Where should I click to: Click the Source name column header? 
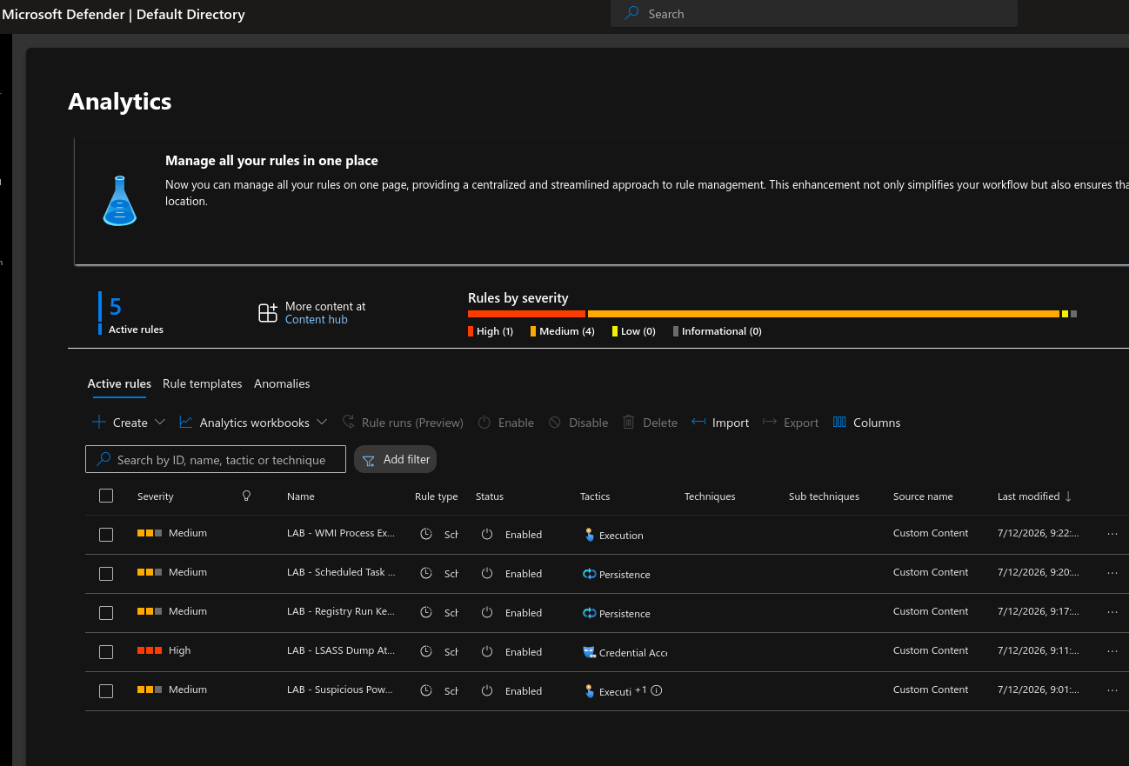pyautogui.click(x=923, y=496)
